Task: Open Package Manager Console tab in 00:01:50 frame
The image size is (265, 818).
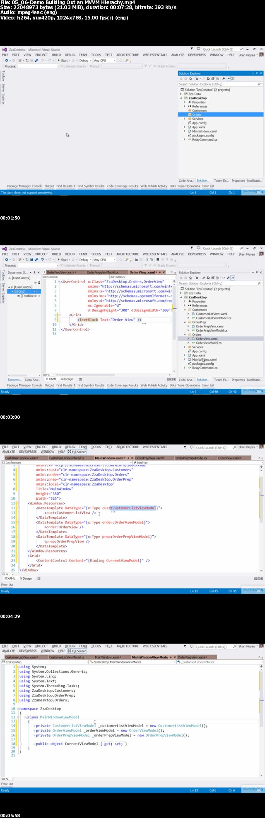Action: pos(24,186)
